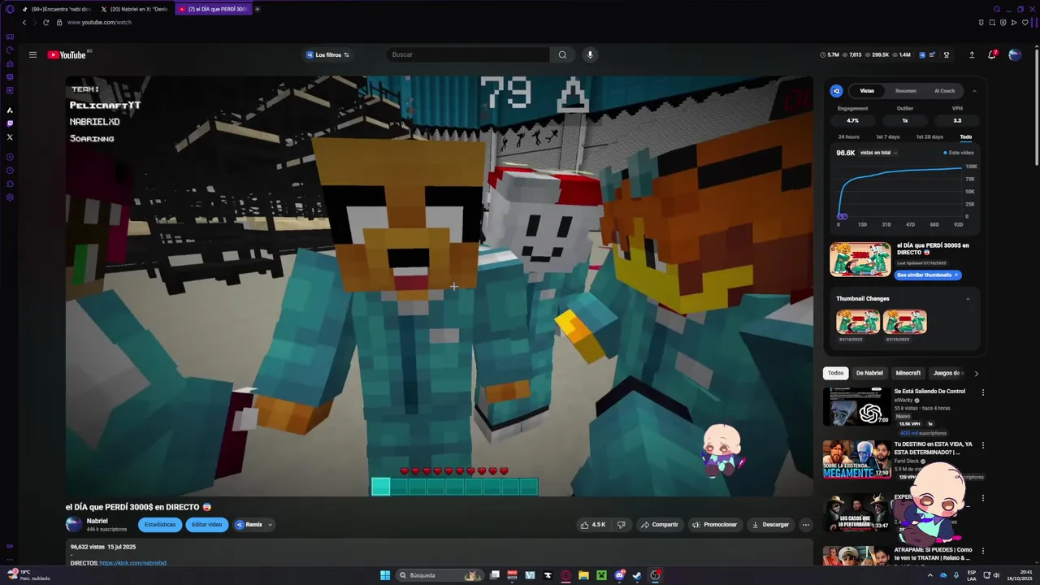Click the Editar vídeo button
The width and height of the screenshot is (1040, 585).
tap(206, 525)
